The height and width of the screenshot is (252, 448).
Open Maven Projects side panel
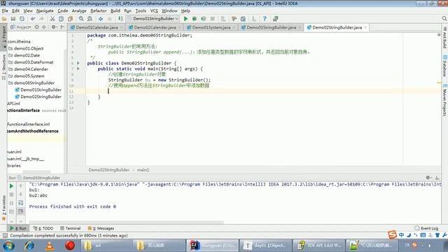tap(444, 100)
